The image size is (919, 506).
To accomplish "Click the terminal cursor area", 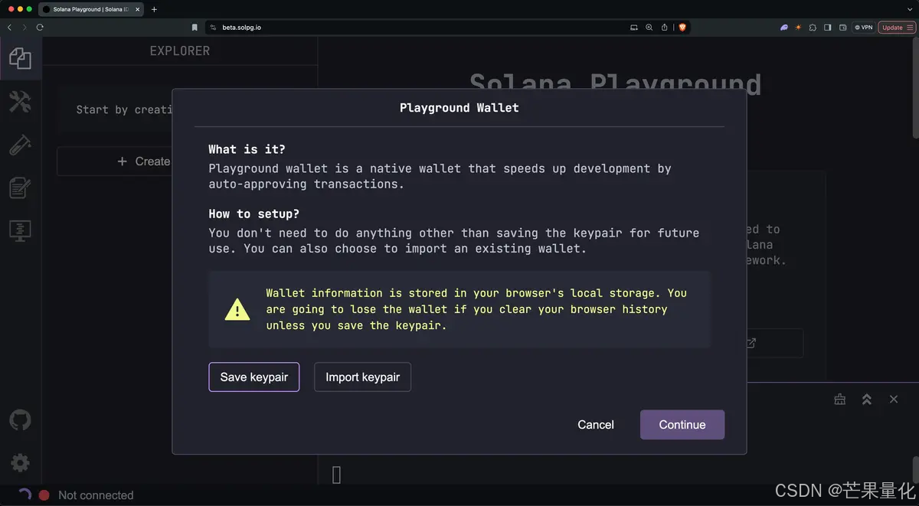I will 336,475.
